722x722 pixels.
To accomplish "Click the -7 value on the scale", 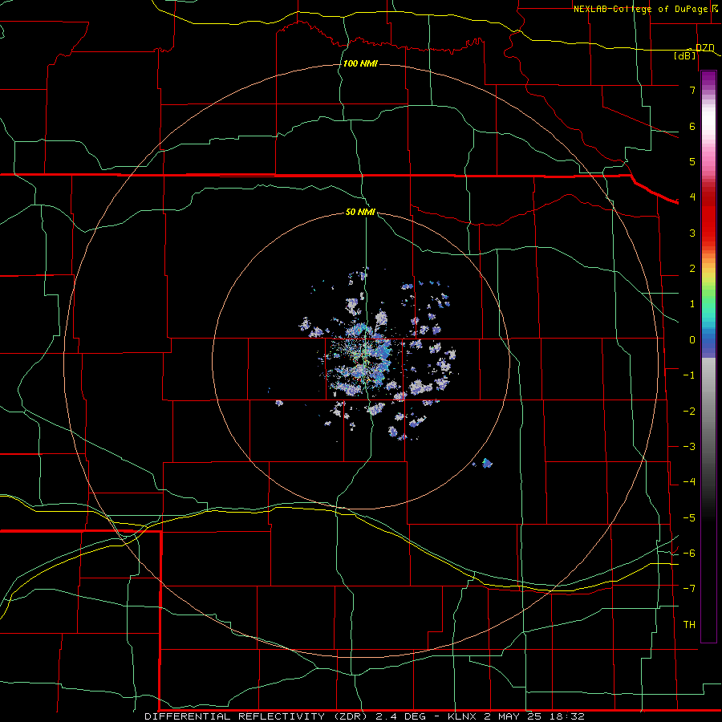I will click(689, 589).
